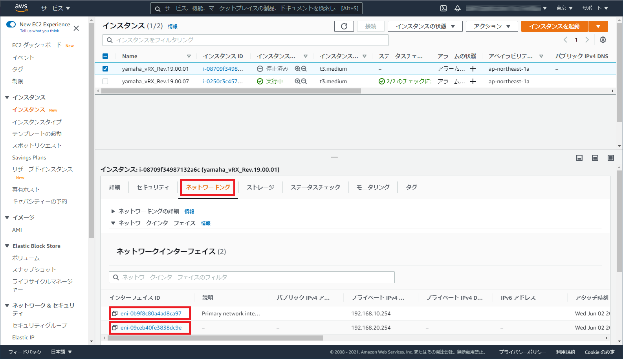Image resolution: width=623 pixels, height=359 pixels.
Task: Zoom out filter for running instance state
Action: [x=304, y=81]
